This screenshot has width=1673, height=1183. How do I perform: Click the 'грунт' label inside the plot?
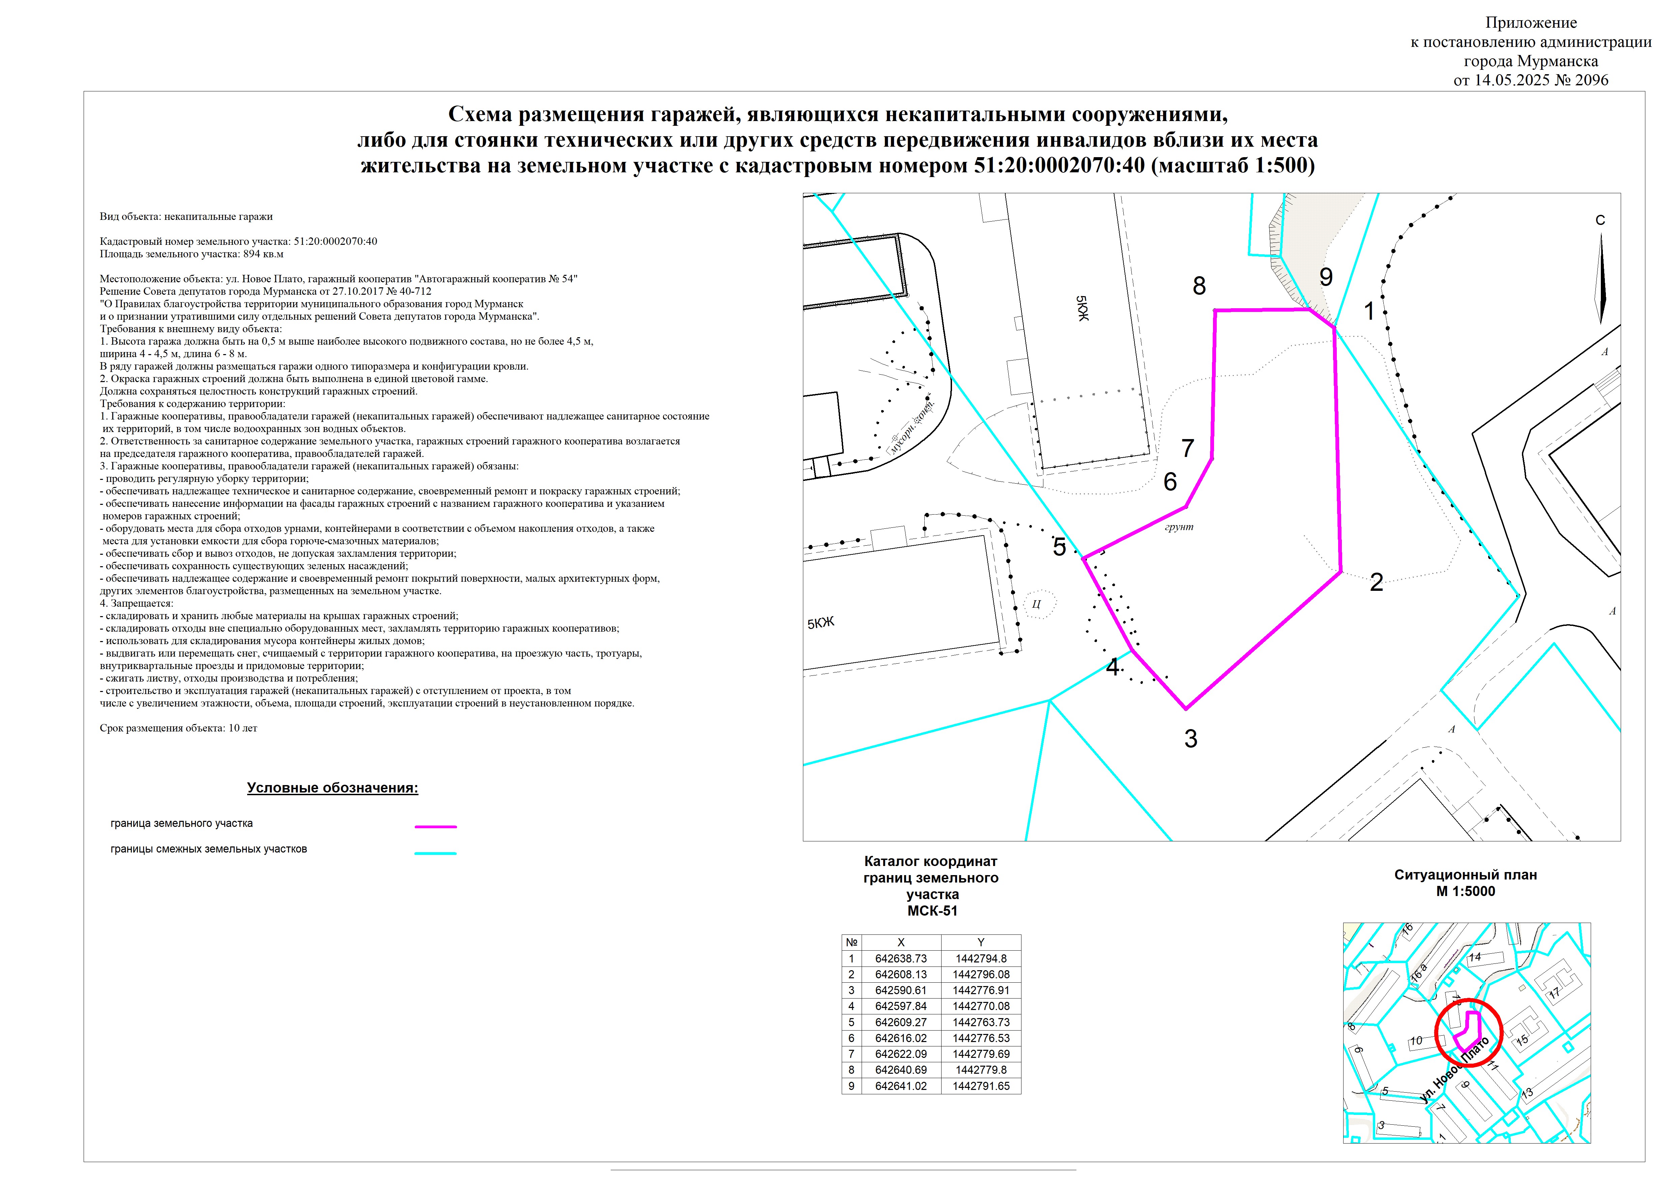click(1179, 527)
